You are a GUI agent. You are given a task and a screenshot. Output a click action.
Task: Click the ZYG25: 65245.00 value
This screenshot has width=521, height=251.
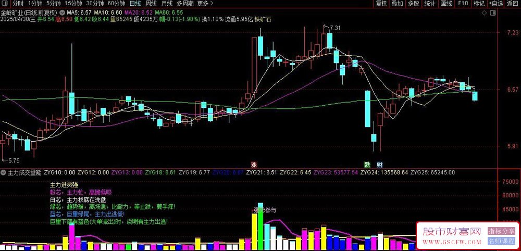pyautogui.click(x=432, y=173)
